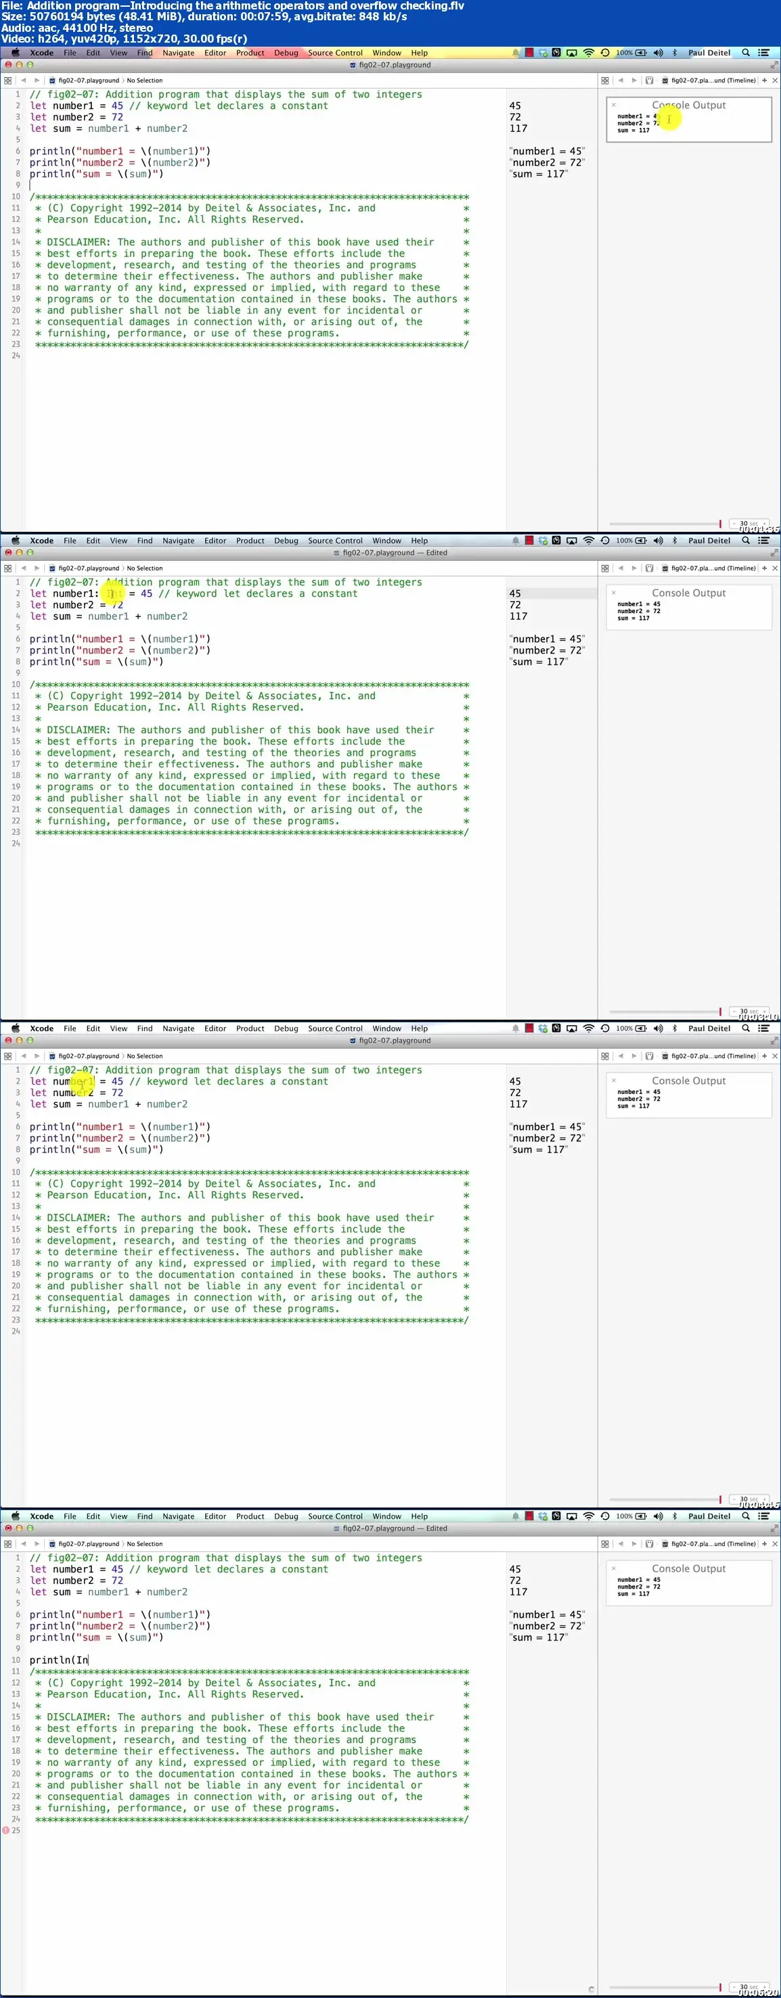Open fig02-07.playground jump bar item in the top frame

click(x=84, y=81)
